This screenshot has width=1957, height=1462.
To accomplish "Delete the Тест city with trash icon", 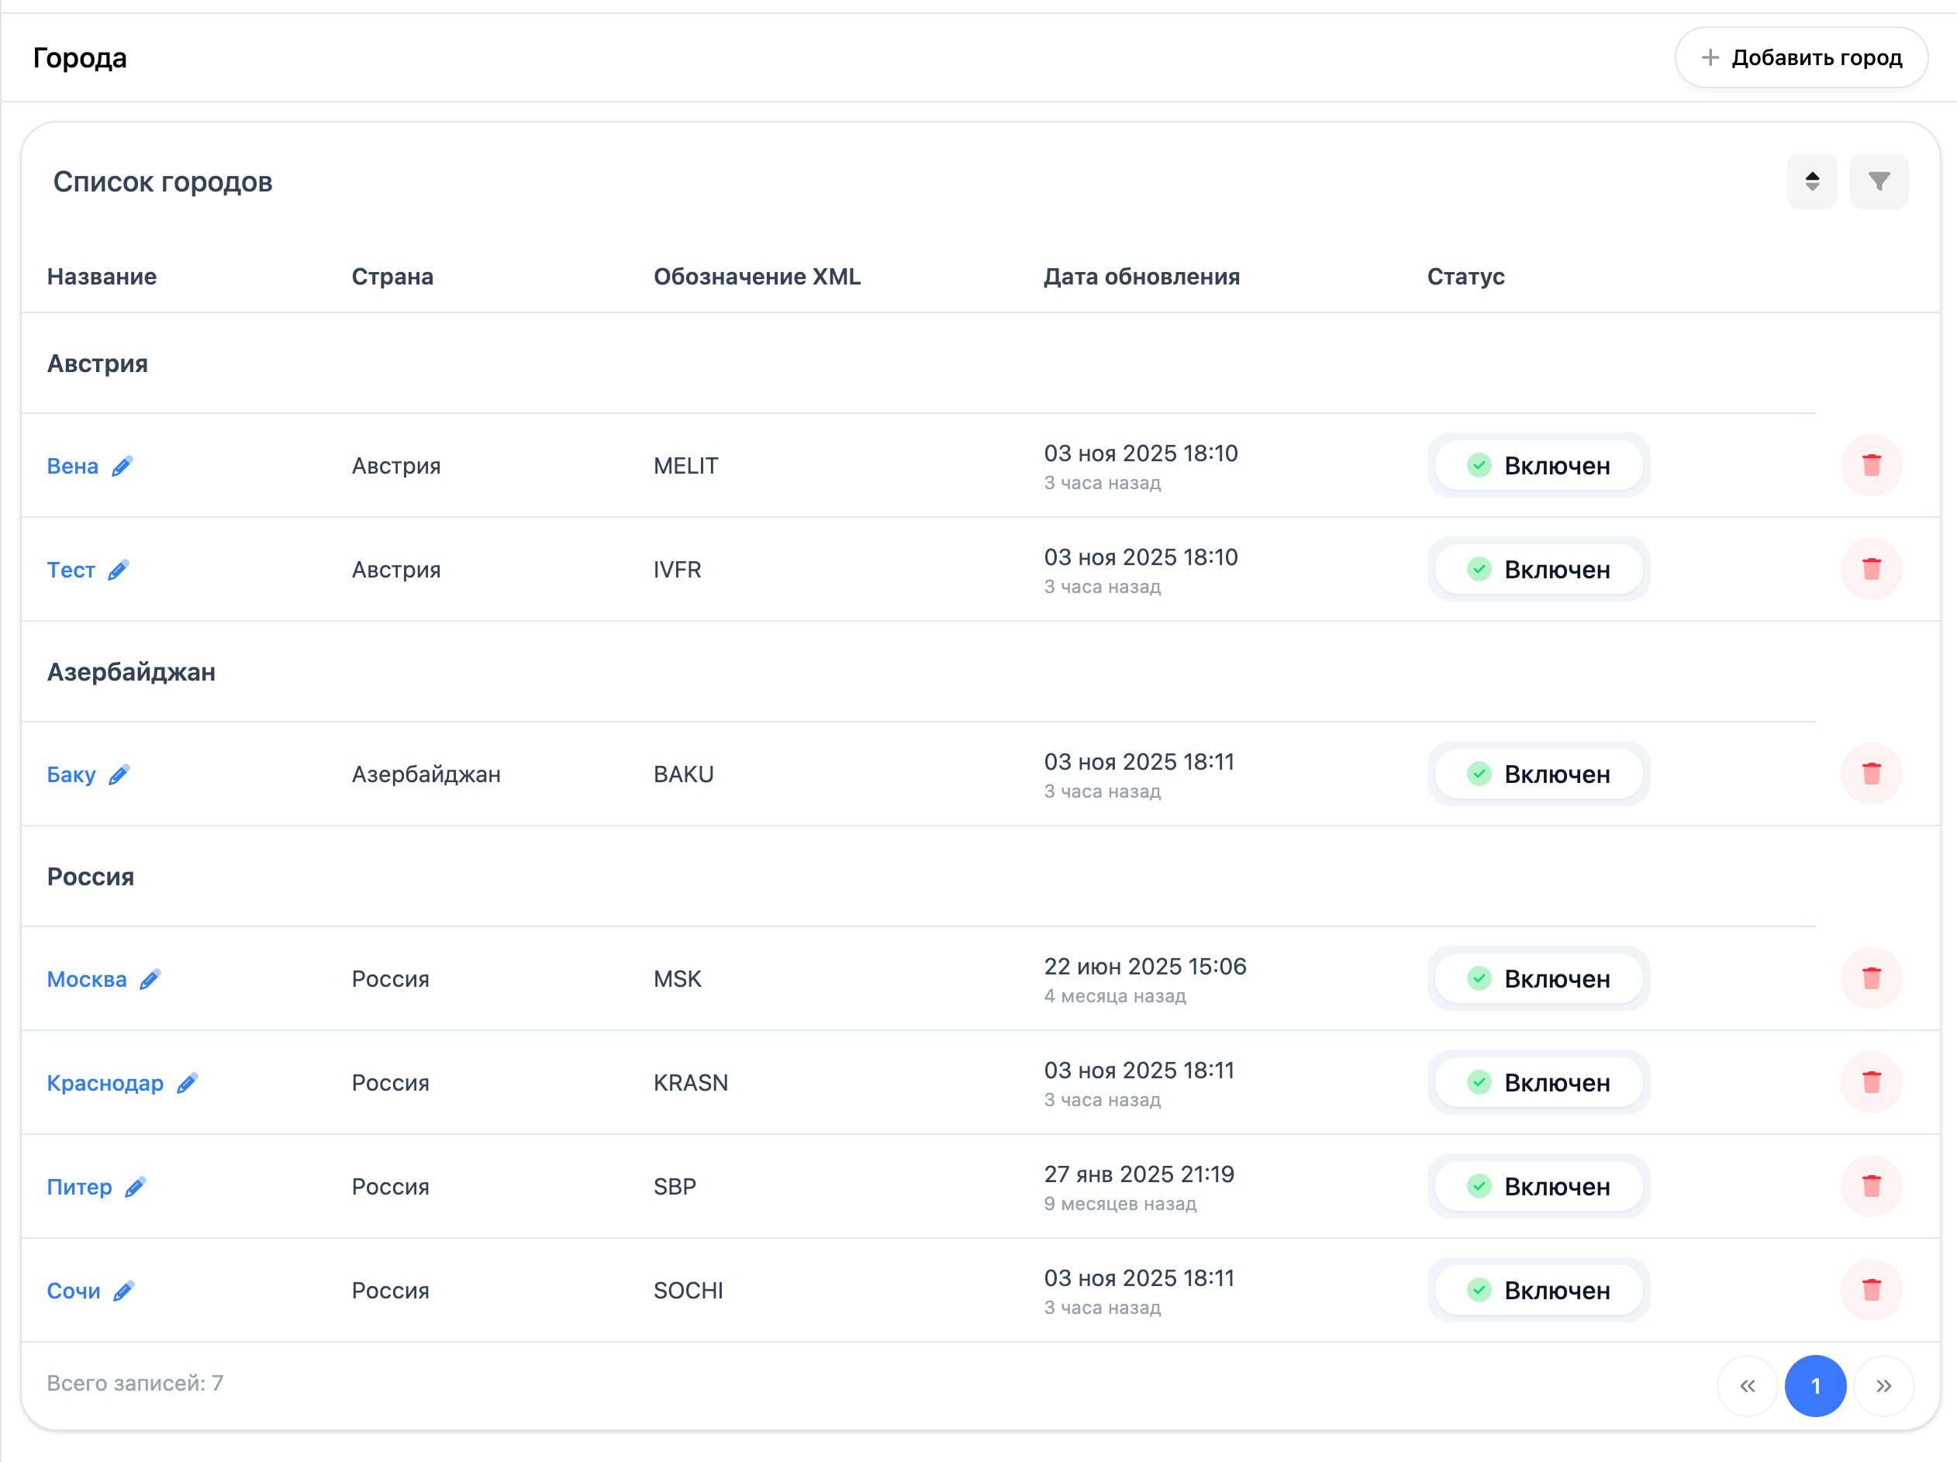I will pyautogui.click(x=1870, y=569).
